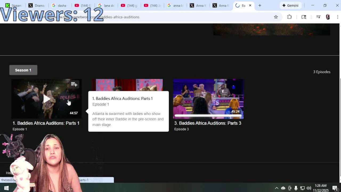Click the '3 Episodes' count text
This screenshot has height=192, width=341.
[322, 72]
